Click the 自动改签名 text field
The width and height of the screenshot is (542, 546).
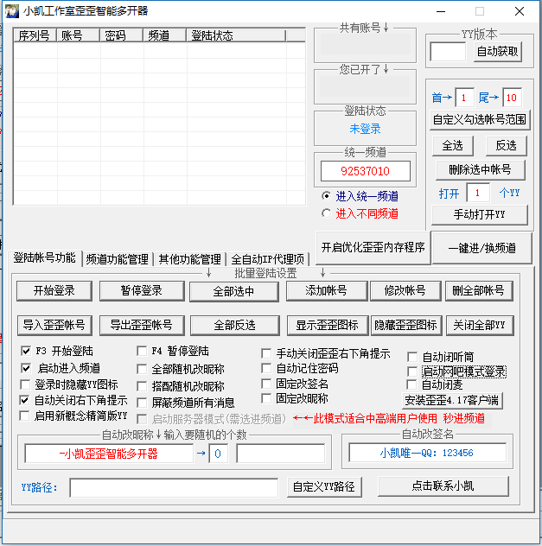(427, 453)
